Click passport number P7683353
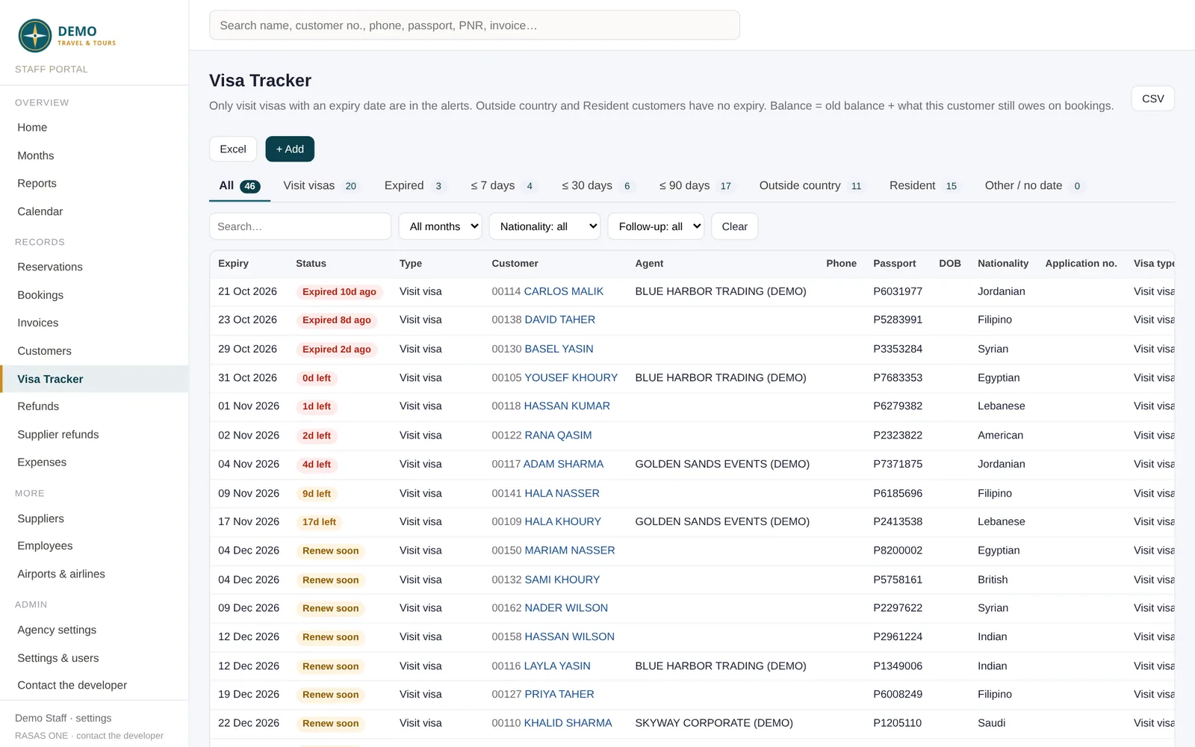The height and width of the screenshot is (747, 1195). (x=898, y=378)
